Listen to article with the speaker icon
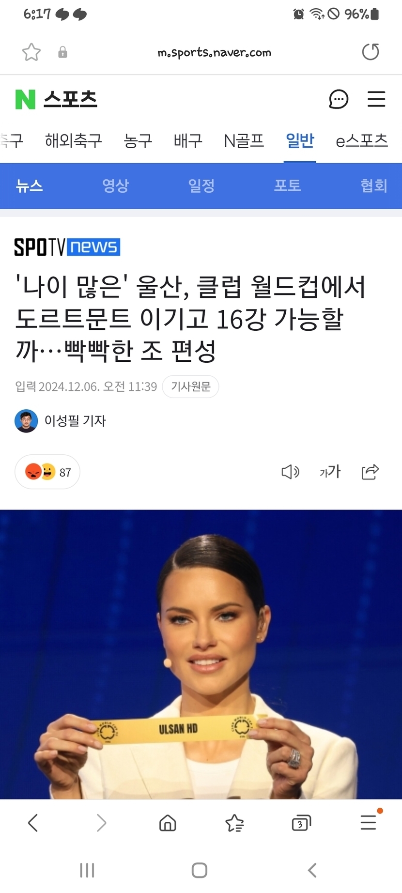402x893 pixels. point(290,472)
